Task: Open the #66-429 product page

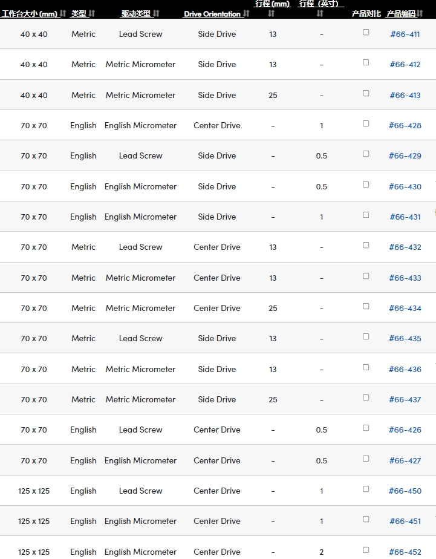Action: coord(405,156)
